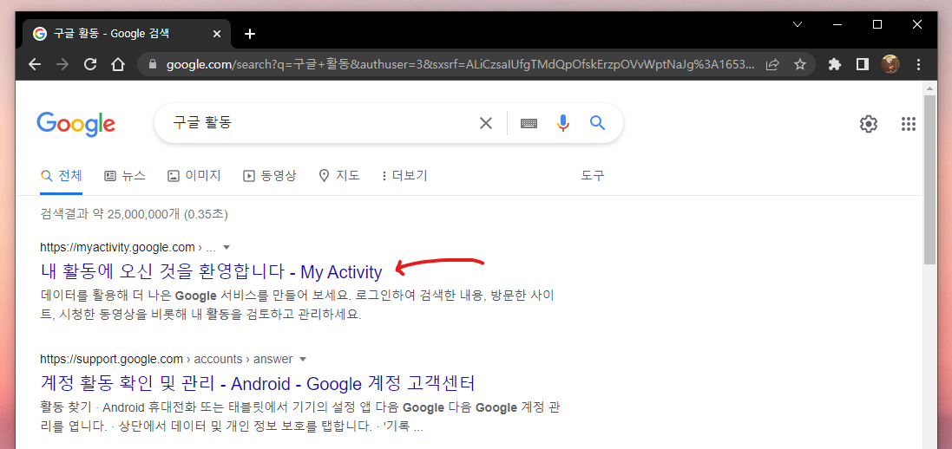Submit search with the magnifier button

598,124
